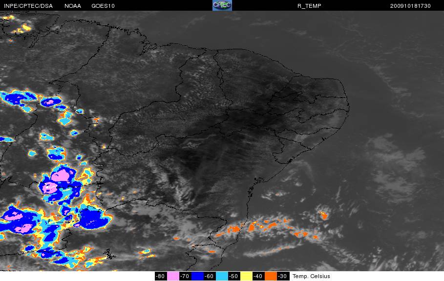Click the light blue legend swatch
Viewport: 444px width, 281px height.
pyautogui.click(x=222, y=276)
